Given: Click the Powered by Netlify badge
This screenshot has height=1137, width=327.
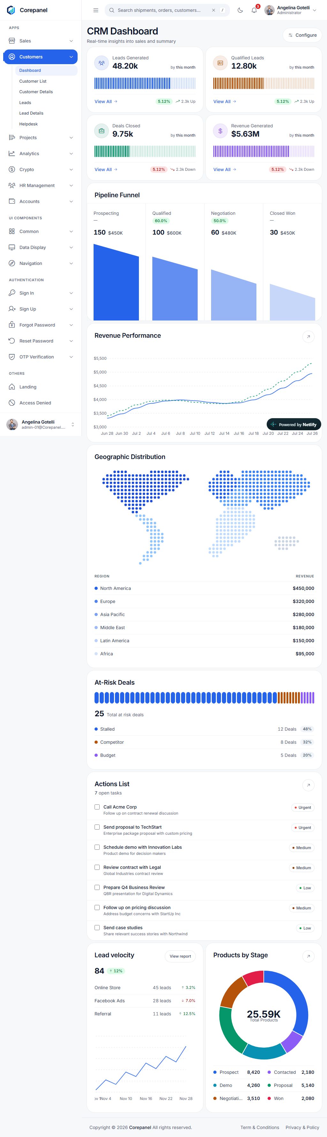Looking at the screenshot, I should click(294, 425).
